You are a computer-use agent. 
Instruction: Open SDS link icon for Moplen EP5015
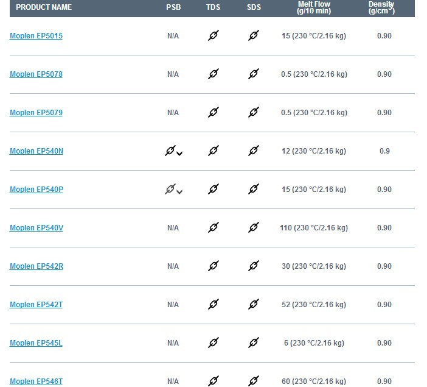point(254,35)
